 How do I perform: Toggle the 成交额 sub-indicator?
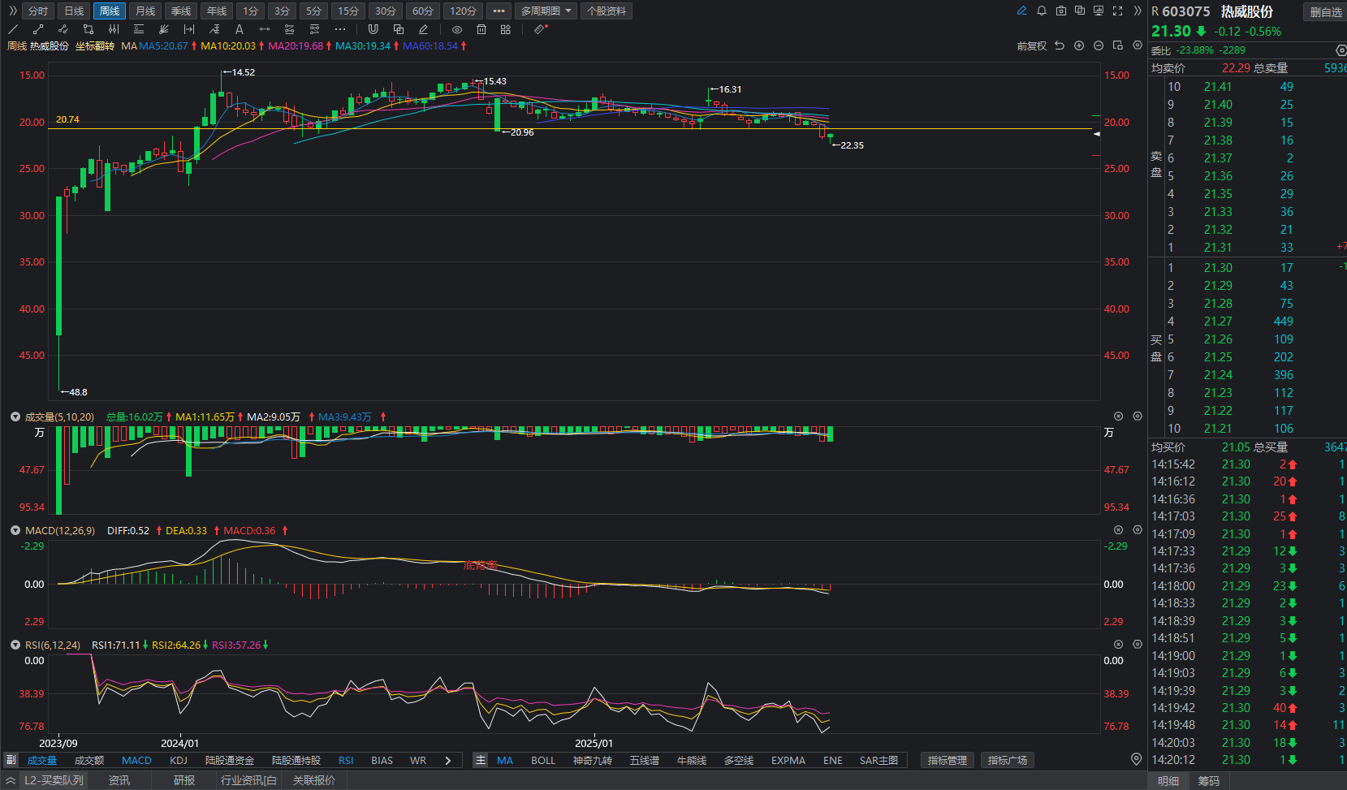(89, 761)
